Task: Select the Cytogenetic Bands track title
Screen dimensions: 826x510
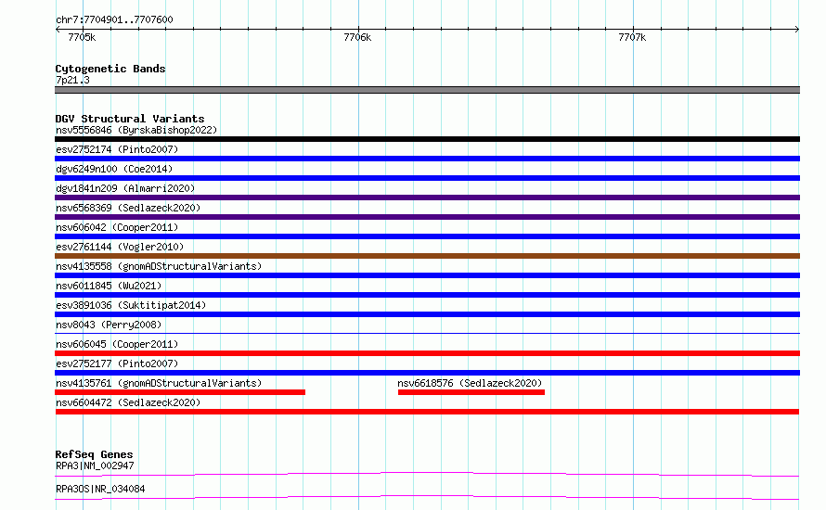Action: [110, 69]
